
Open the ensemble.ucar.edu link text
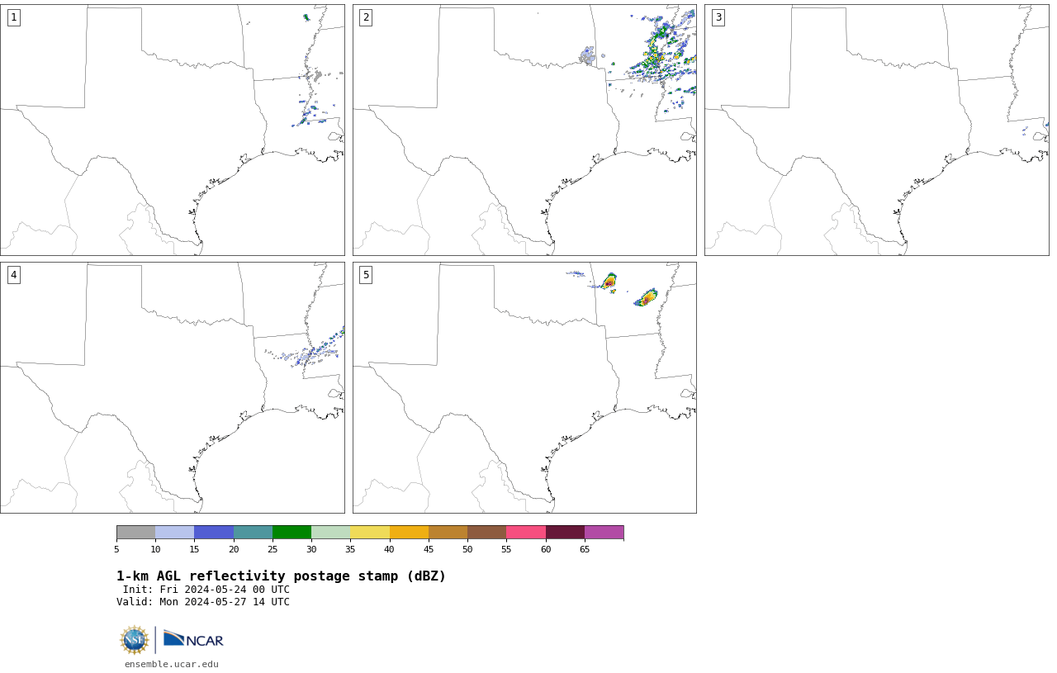pyautogui.click(x=172, y=664)
